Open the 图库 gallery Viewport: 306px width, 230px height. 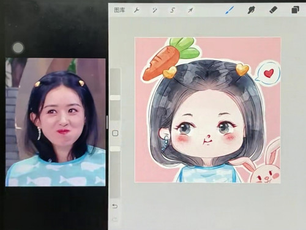(119, 10)
